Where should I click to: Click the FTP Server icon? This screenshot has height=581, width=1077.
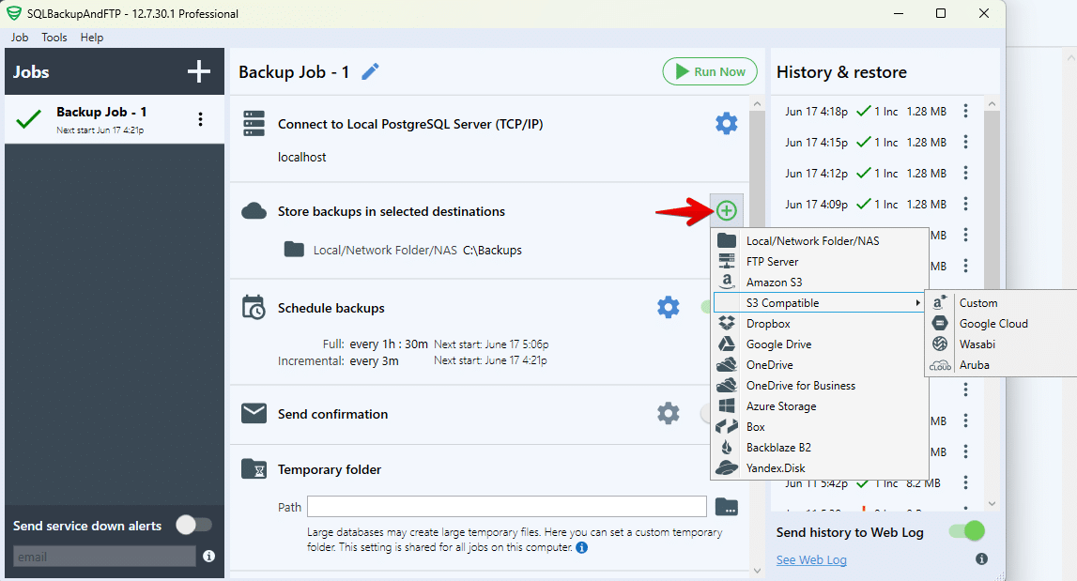click(726, 261)
